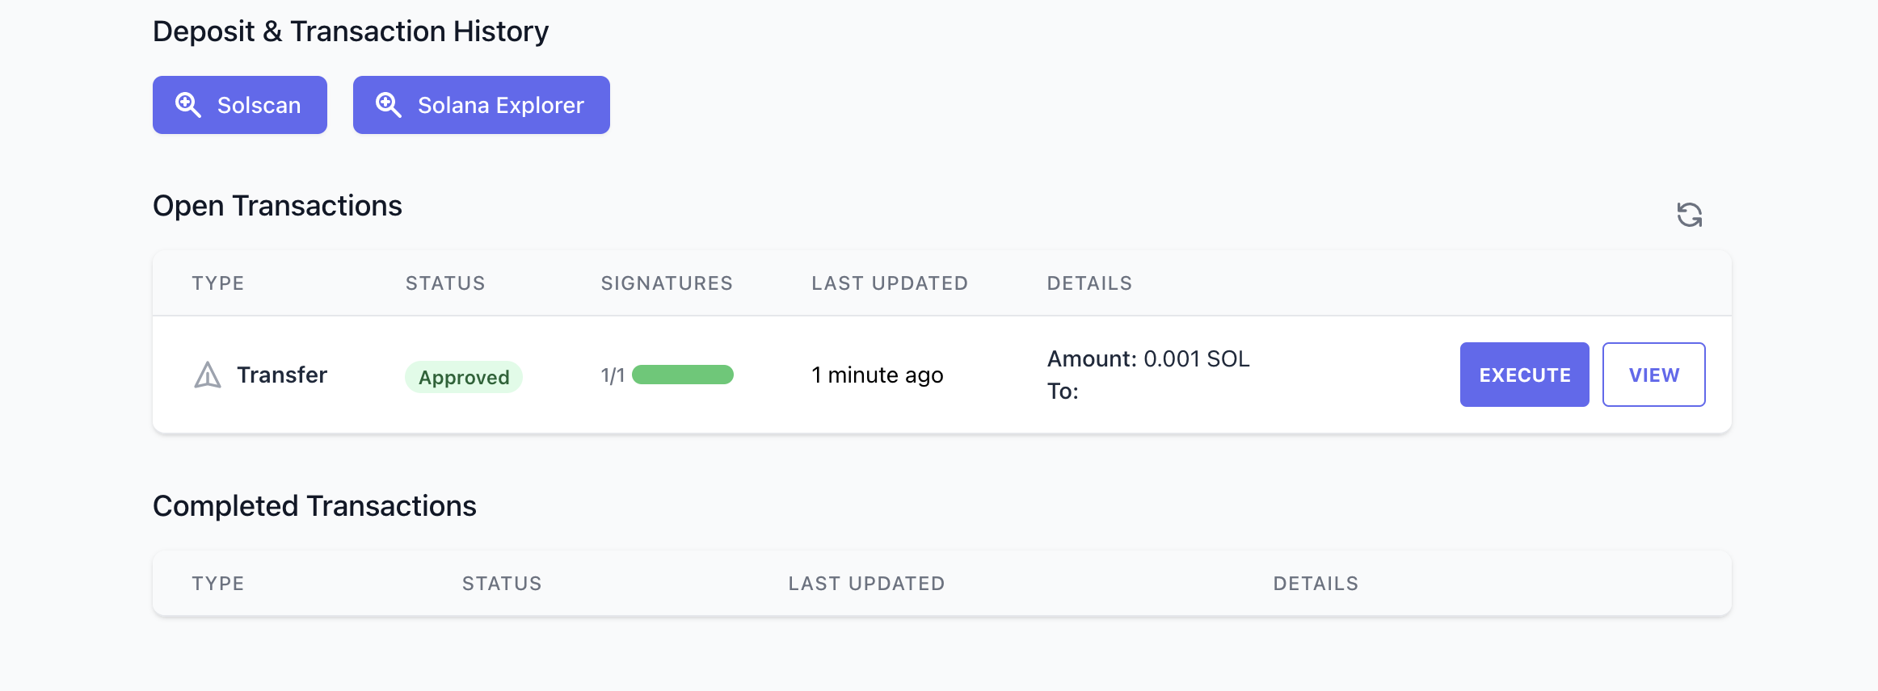Click the LAST UPDATED column header
The image size is (1878, 691).
(x=890, y=283)
